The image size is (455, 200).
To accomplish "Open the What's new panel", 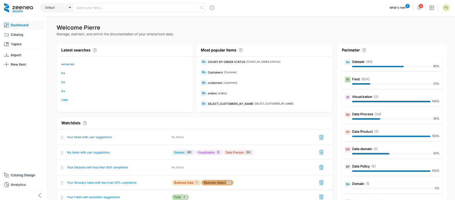I will click(397, 8).
